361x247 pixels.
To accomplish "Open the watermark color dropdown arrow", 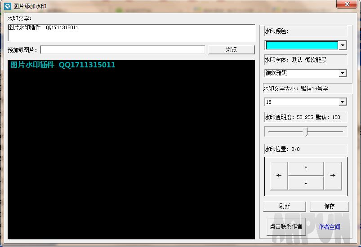I will (343, 45).
